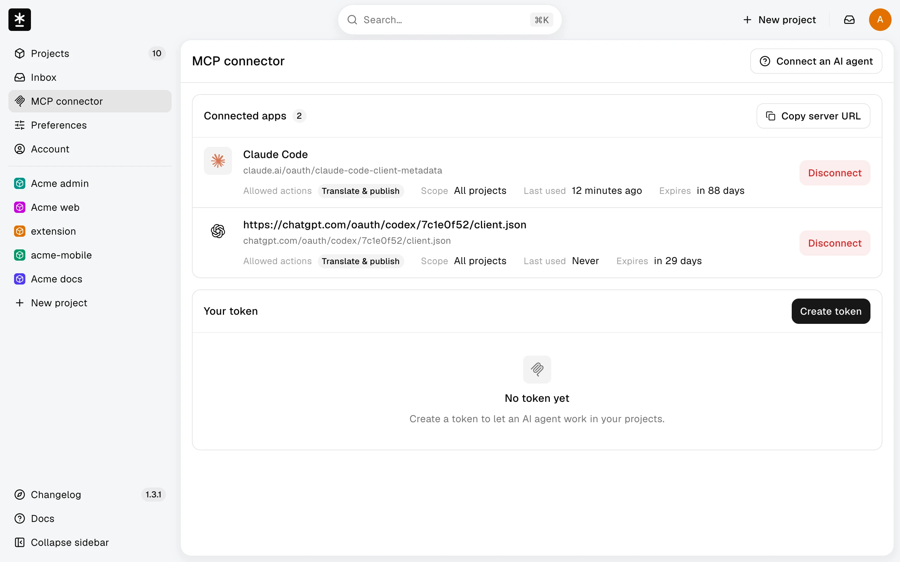Go to Inbox in the sidebar

(x=90, y=77)
